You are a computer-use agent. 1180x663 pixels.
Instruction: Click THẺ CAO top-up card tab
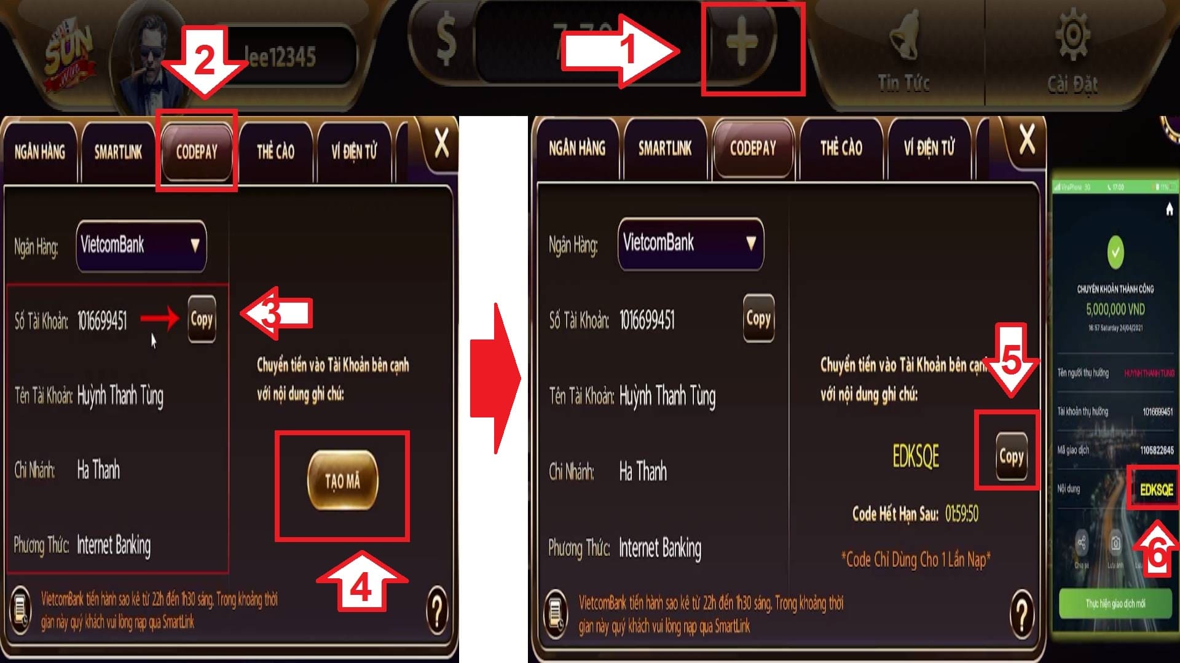pos(275,150)
